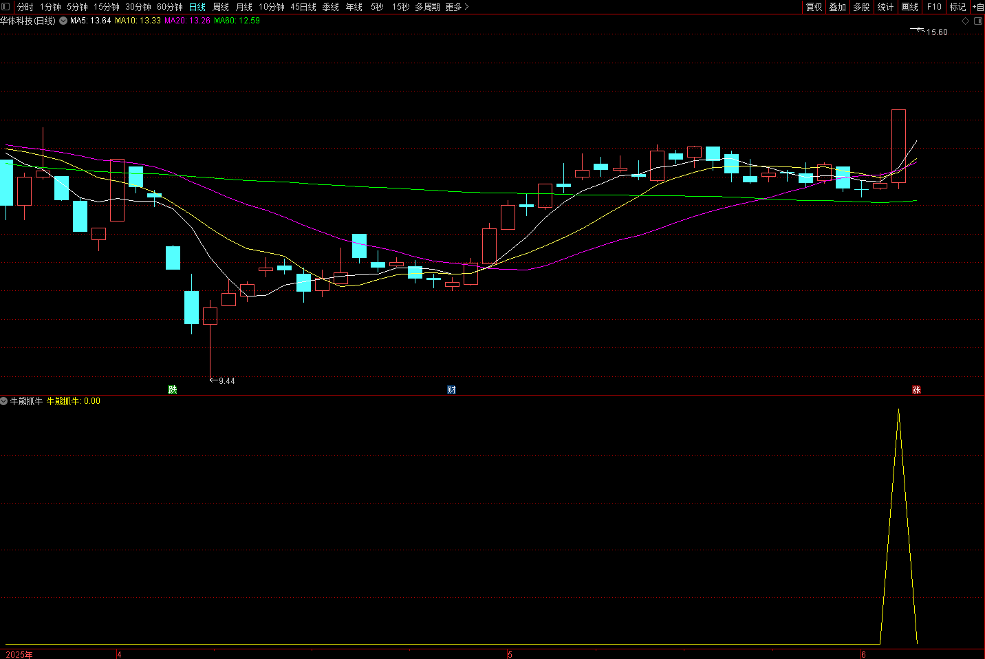
Task: Click the 2025年 date axis label
Action: [19, 654]
